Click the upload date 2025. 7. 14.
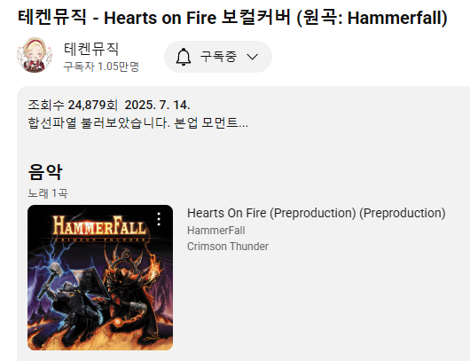 pyautogui.click(x=157, y=105)
